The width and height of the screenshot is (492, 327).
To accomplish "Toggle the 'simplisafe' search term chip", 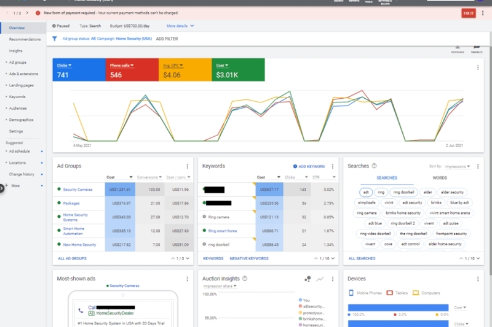I will coord(367,202).
